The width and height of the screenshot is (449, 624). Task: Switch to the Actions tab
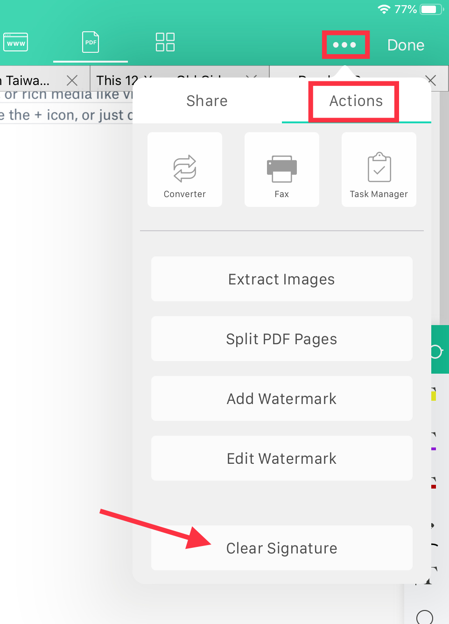coord(356,101)
